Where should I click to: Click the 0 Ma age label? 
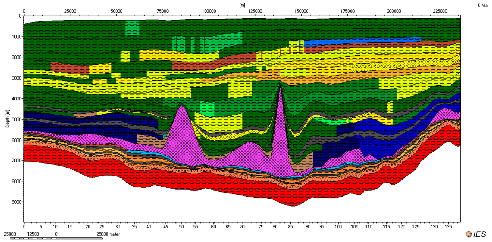point(483,5)
